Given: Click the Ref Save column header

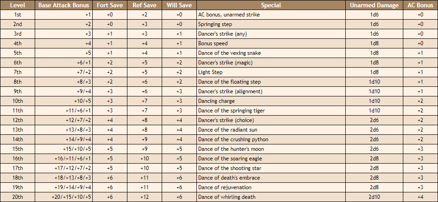Looking at the screenshot, I should click(x=144, y=5).
